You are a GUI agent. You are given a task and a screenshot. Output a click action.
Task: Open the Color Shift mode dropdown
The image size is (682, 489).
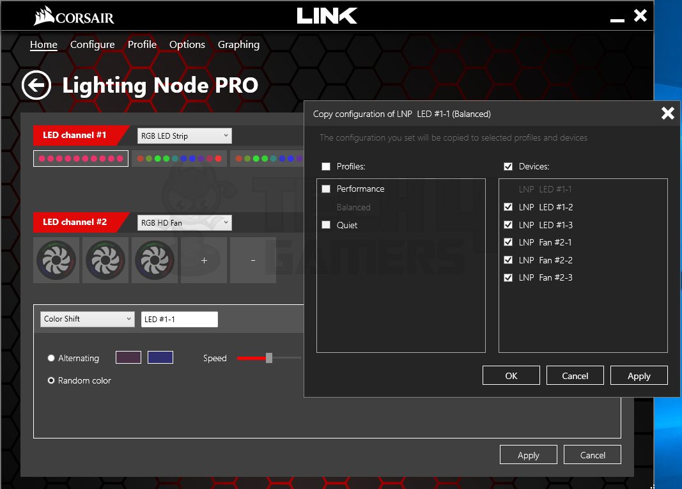[x=87, y=319]
